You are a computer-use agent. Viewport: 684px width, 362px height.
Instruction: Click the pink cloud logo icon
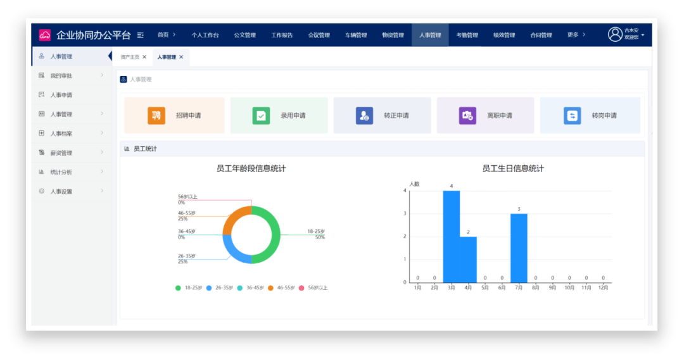click(44, 35)
